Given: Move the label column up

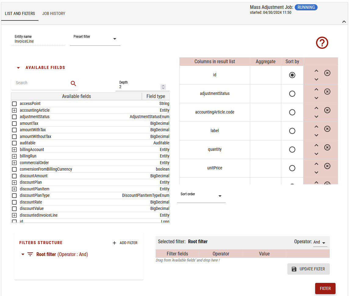Looking at the screenshot, I should pyautogui.click(x=316, y=127).
